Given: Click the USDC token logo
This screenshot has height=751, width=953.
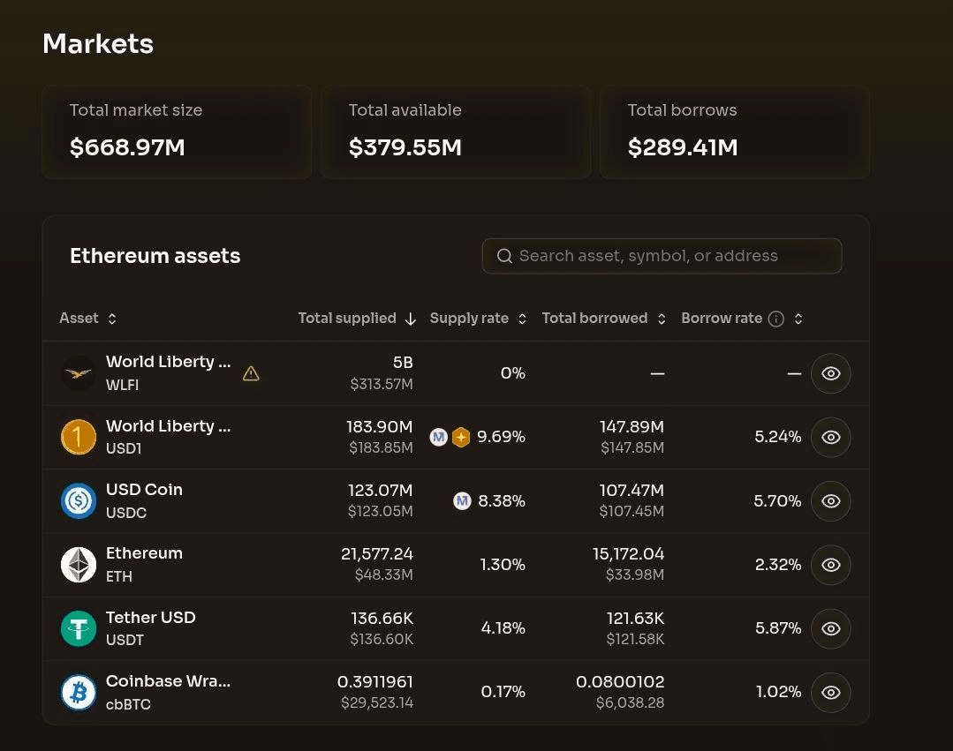Looking at the screenshot, I should click(x=79, y=501).
